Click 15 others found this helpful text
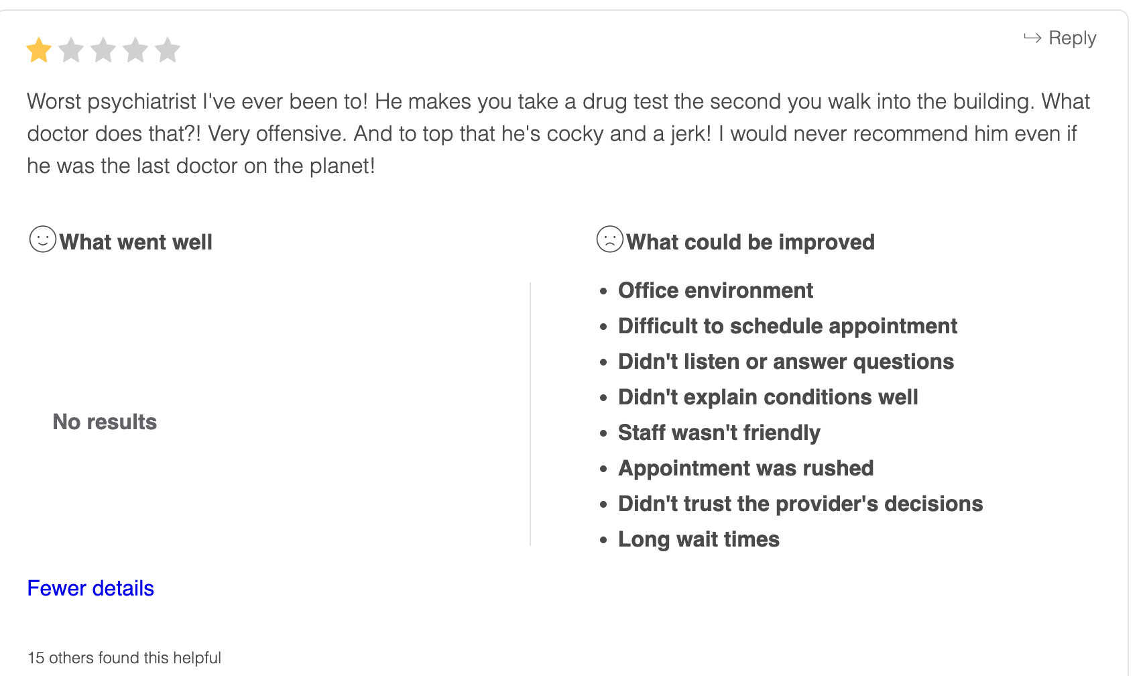1145x676 pixels. tap(124, 658)
